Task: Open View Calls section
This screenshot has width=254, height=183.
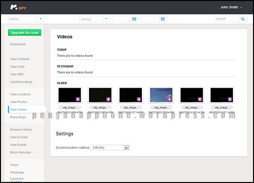Action: (17, 67)
